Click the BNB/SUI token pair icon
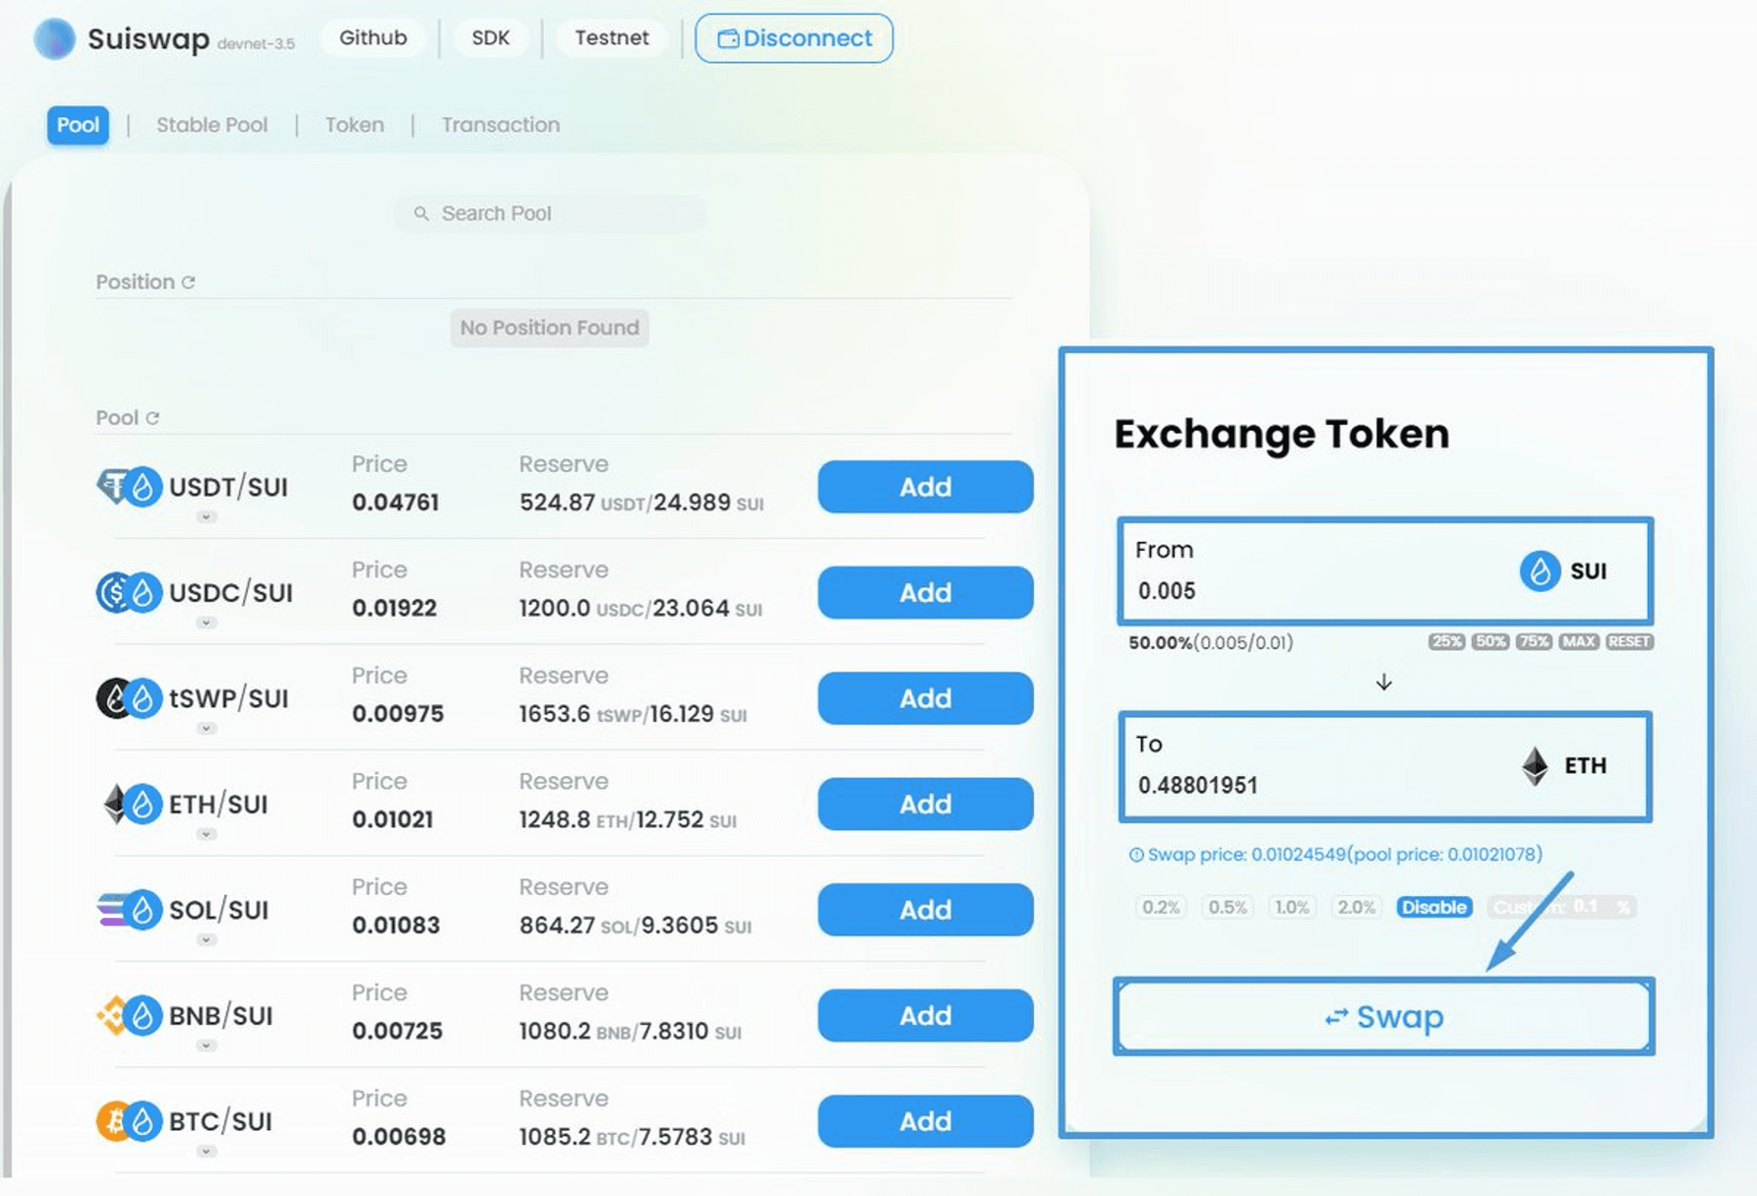Image resolution: width=1757 pixels, height=1196 pixels. click(x=129, y=1016)
